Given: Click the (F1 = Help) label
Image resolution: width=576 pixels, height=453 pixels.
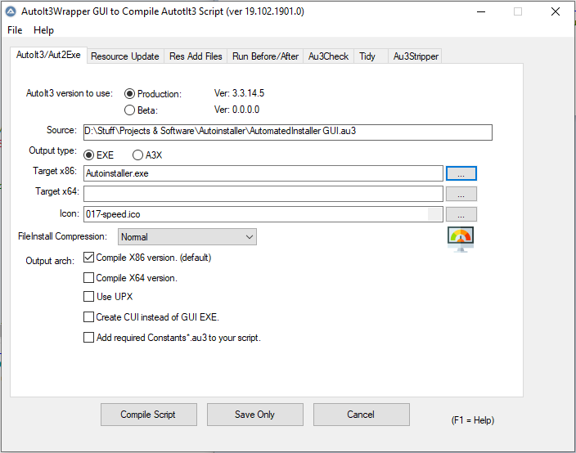Looking at the screenshot, I should point(473,420).
